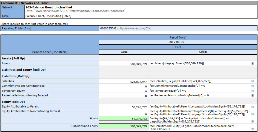
Task: Select 102-Balance Sheet, Unclassified title
Action: 49,7
